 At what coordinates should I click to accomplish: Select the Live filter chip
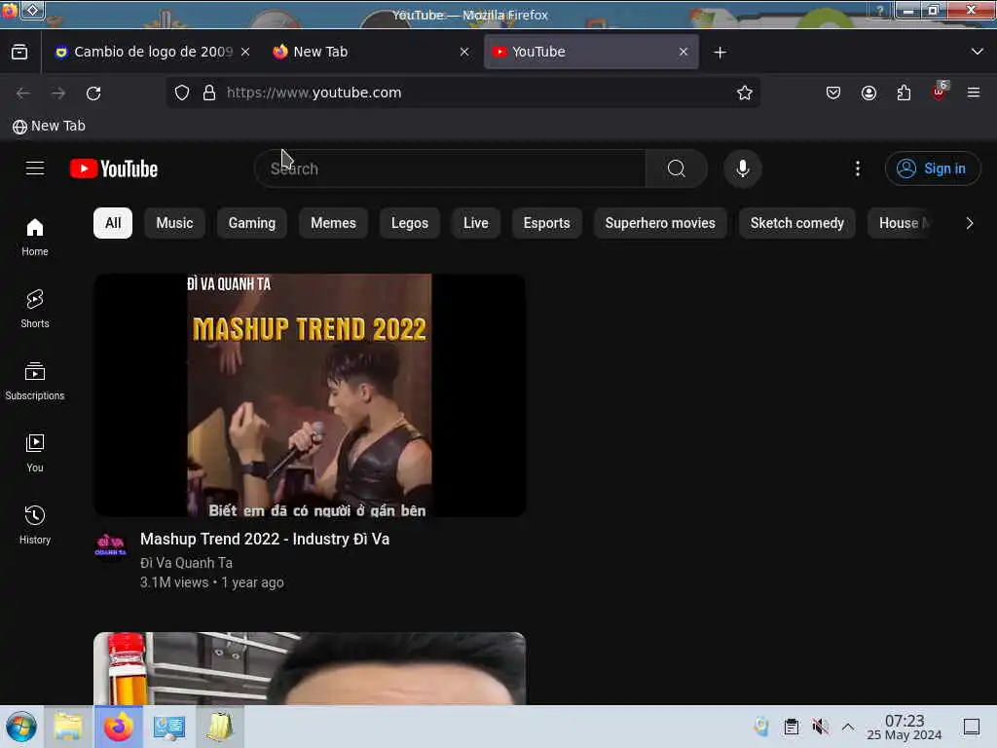point(475,223)
